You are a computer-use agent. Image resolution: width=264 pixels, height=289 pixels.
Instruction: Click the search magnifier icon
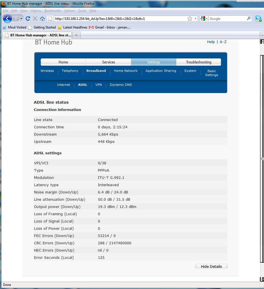[249, 19]
